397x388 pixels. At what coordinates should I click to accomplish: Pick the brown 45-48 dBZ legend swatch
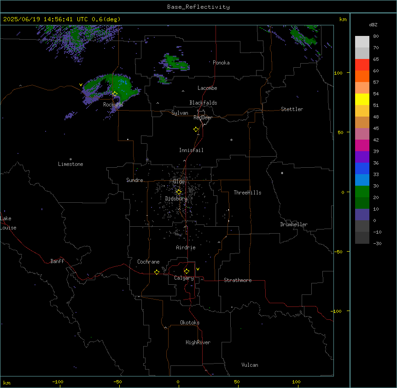[362, 122]
